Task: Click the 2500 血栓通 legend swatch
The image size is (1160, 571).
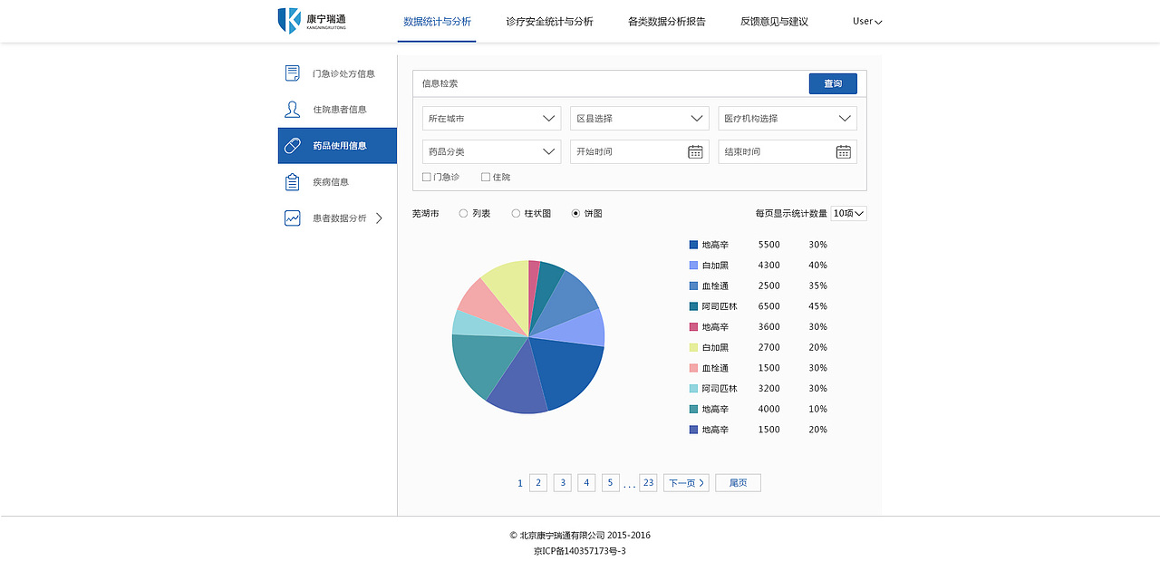Action: click(693, 285)
